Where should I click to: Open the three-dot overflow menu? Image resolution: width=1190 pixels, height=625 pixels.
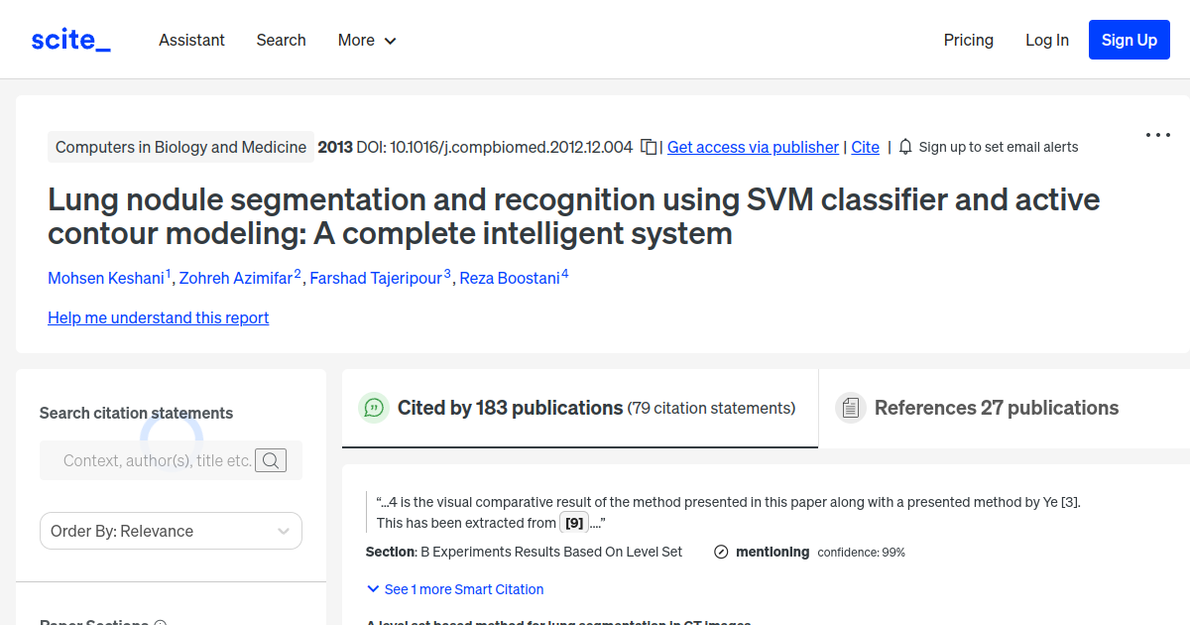(x=1157, y=135)
